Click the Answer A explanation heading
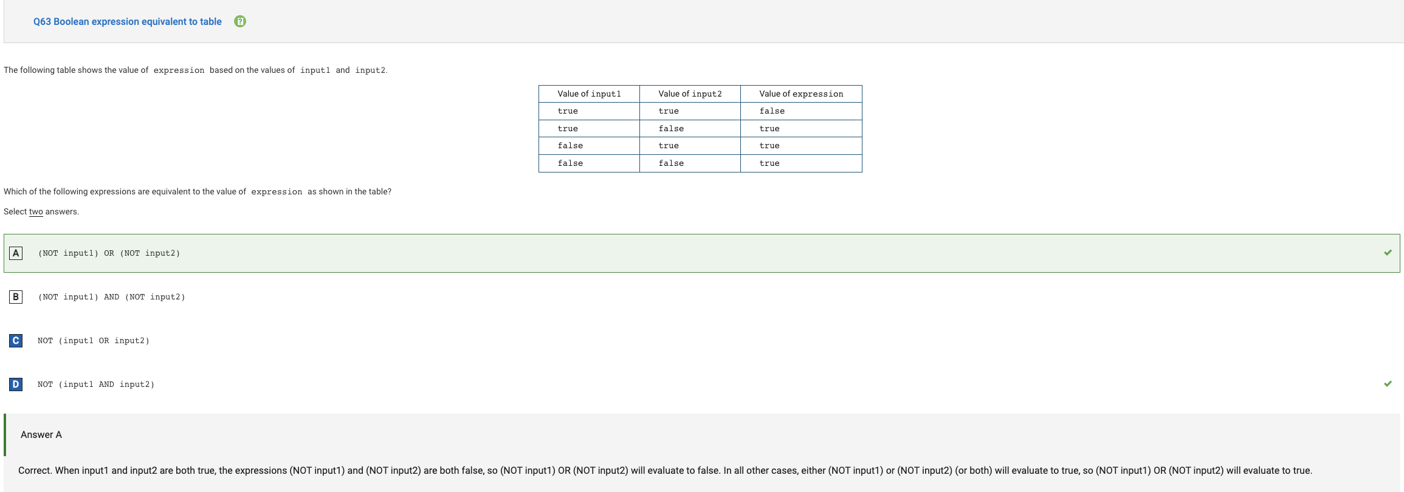 click(41, 435)
